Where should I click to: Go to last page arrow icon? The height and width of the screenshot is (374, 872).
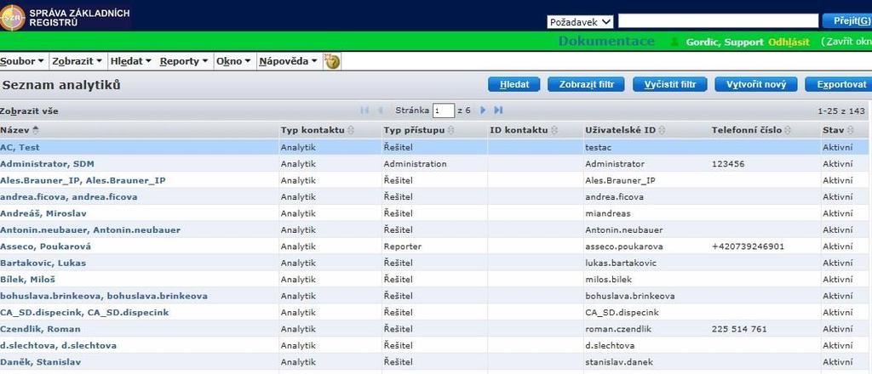498,110
